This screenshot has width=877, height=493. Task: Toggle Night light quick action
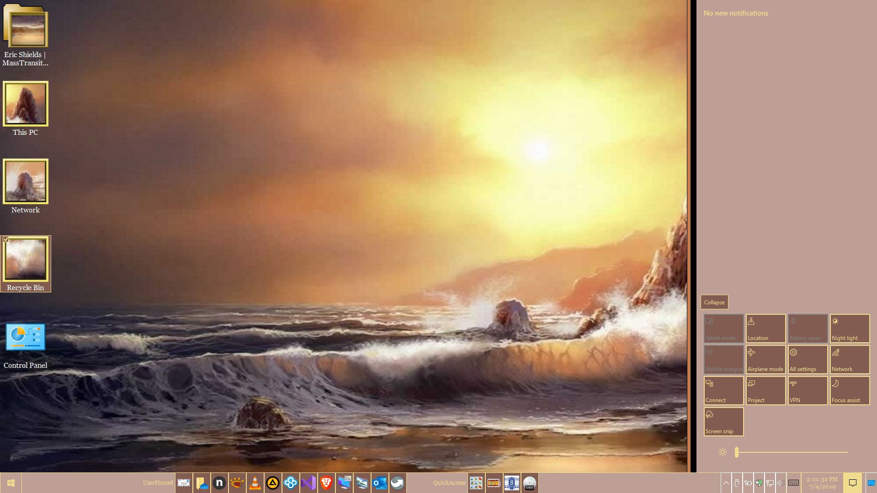tap(850, 329)
